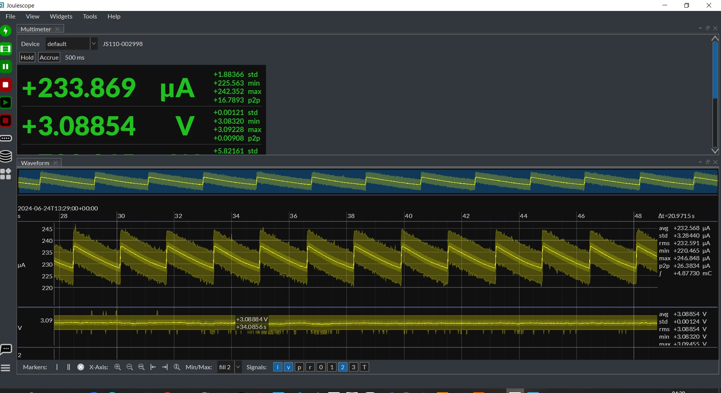Open the Help menu

click(114, 16)
